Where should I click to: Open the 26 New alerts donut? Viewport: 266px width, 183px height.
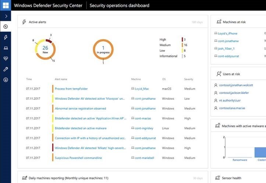click(x=45, y=50)
